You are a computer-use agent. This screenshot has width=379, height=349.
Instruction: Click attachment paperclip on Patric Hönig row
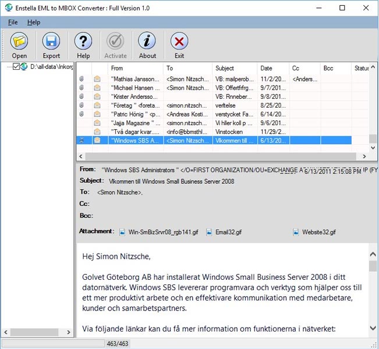click(82, 114)
